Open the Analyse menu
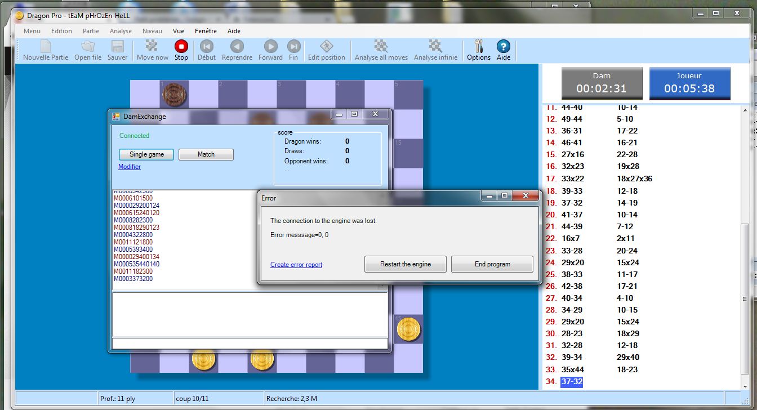757x410 pixels. (121, 31)
